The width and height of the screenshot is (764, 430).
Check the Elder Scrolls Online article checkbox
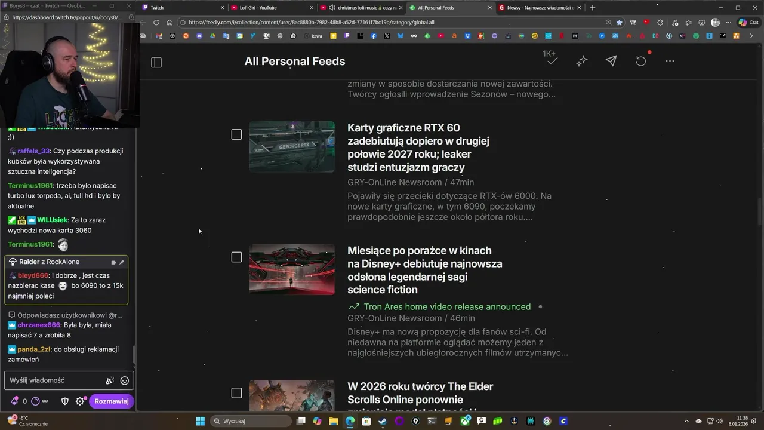[x=236, y=393]
